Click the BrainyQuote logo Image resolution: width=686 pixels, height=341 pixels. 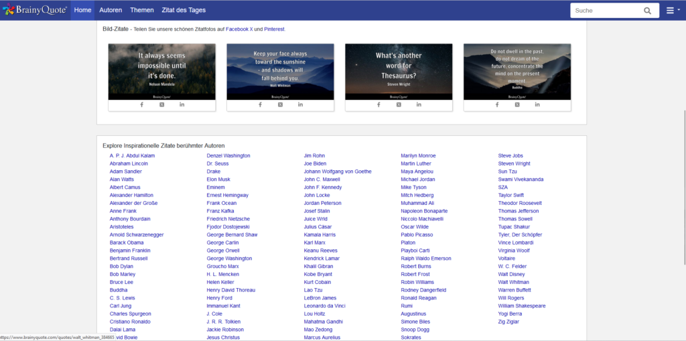tap(34, 10)
